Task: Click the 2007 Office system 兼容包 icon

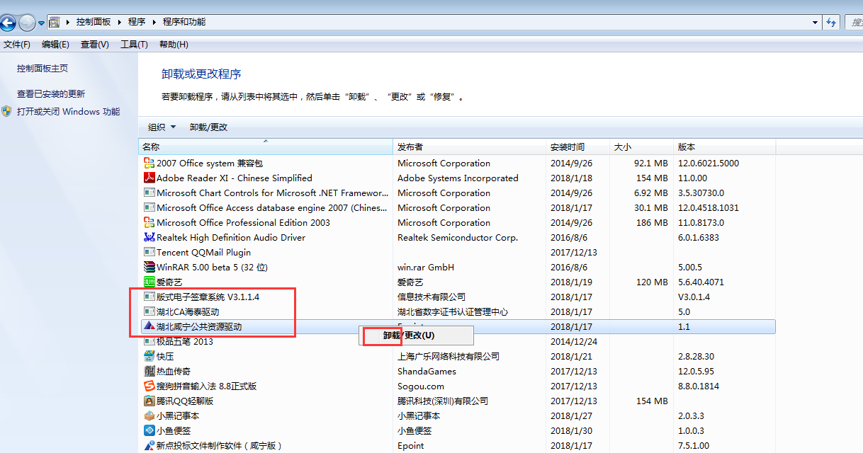Action: (x=149, y=163)
